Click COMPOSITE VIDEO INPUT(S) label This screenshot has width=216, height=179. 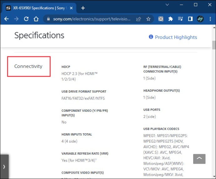(x=83, y=173)
